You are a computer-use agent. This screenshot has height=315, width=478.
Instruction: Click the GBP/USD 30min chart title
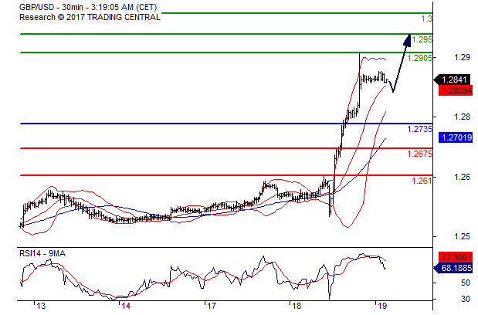[x=88, y=7]
